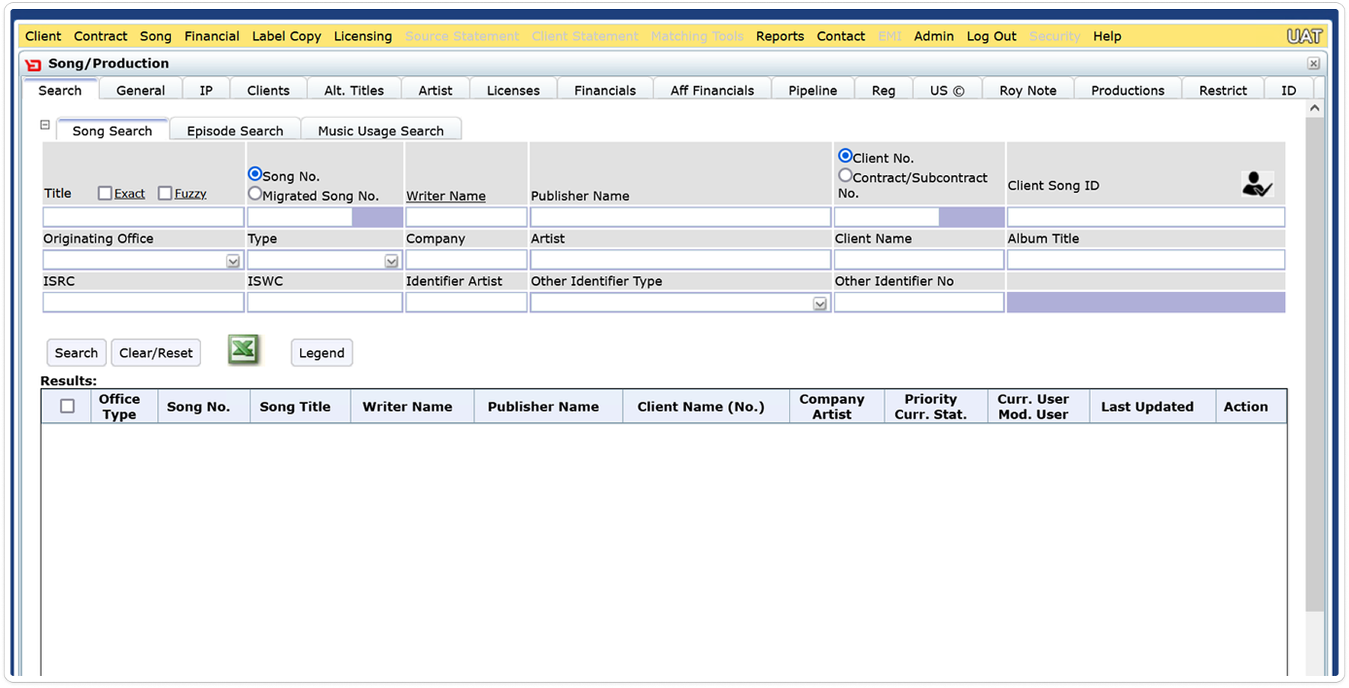1349x688 pixels.
Task: Select the Client No. radio button
Action: click(x=845, y=156)
